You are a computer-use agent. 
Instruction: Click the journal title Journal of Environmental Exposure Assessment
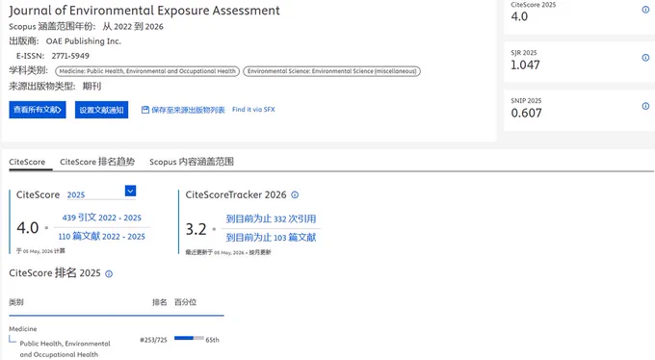point(144,11)
